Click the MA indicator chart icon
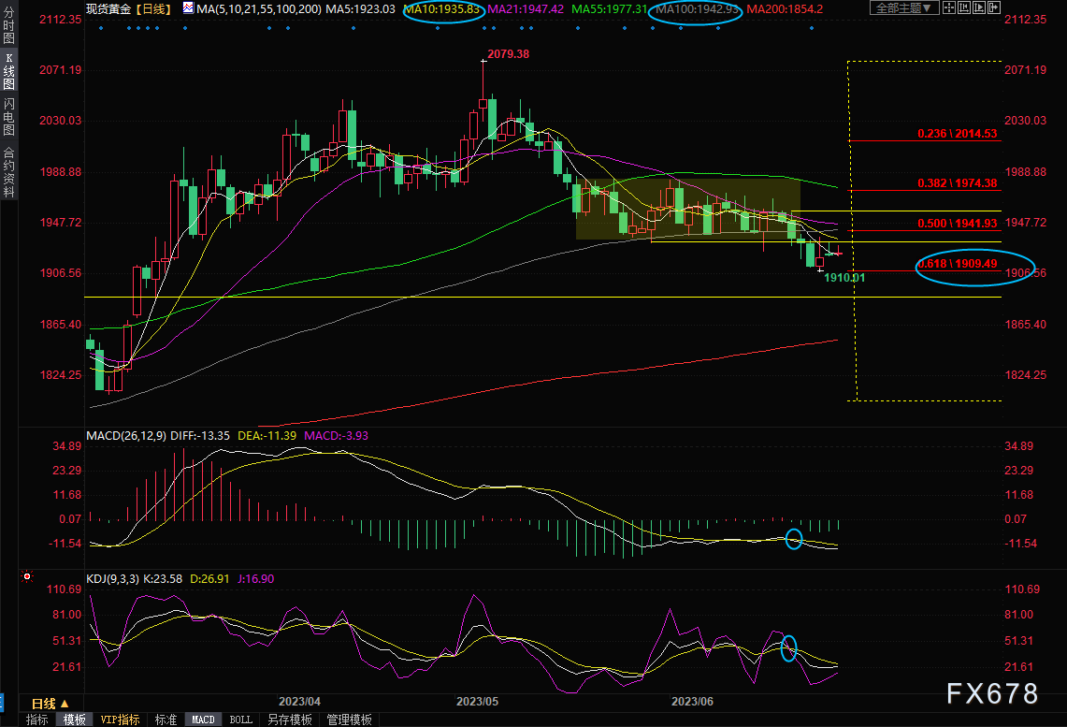The image size is (1067, 727). [189, 8]
